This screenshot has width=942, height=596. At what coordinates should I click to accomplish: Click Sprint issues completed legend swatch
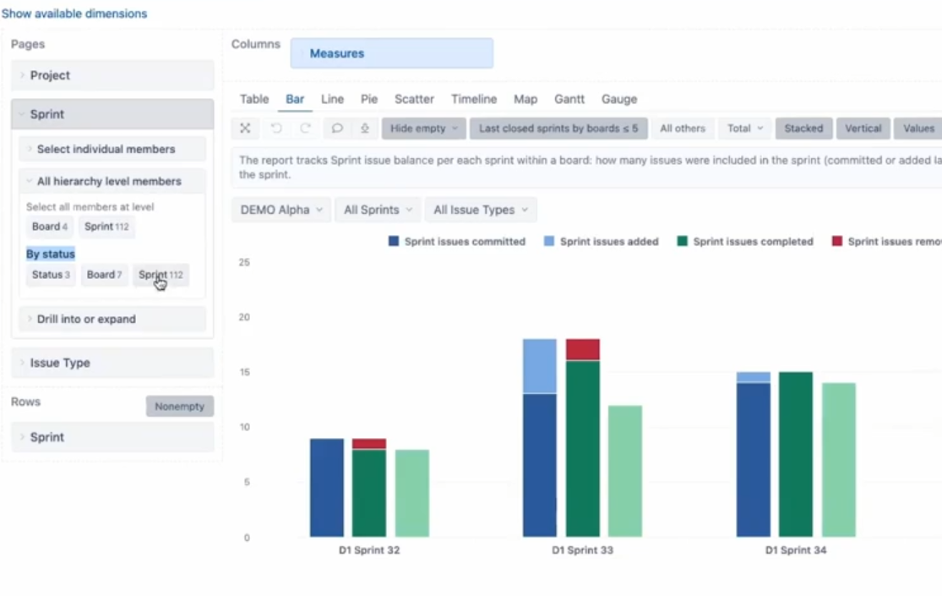point(682,242)
